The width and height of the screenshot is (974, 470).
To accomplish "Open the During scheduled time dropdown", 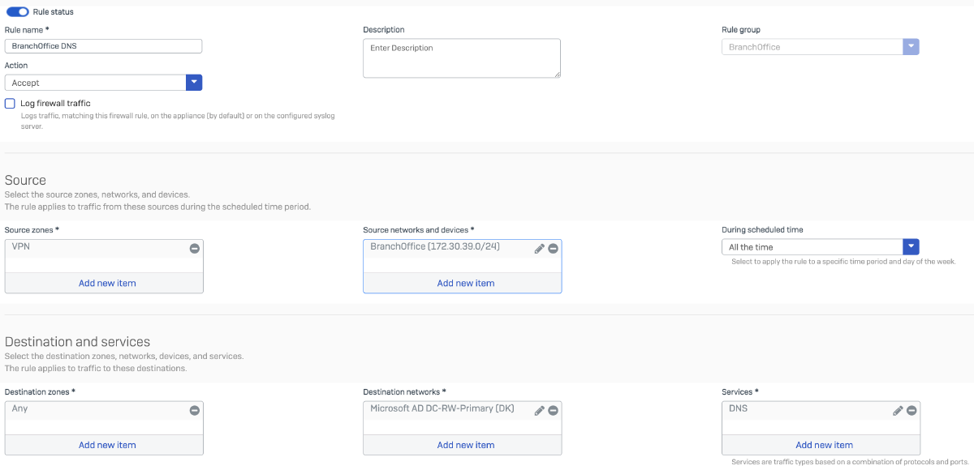I will click(x=911, y=246).
